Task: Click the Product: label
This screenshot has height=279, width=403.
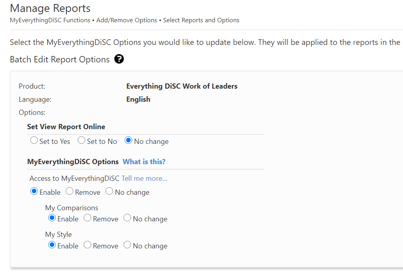Action: click(x=32, y=86)
